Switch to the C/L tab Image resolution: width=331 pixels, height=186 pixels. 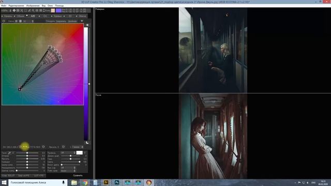pyautogui.click(x=45, y=16)
